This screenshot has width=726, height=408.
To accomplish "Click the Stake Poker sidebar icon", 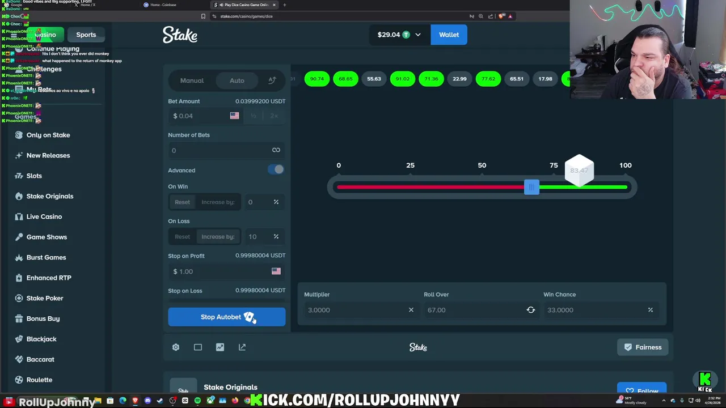I will [x=19, y=298].
